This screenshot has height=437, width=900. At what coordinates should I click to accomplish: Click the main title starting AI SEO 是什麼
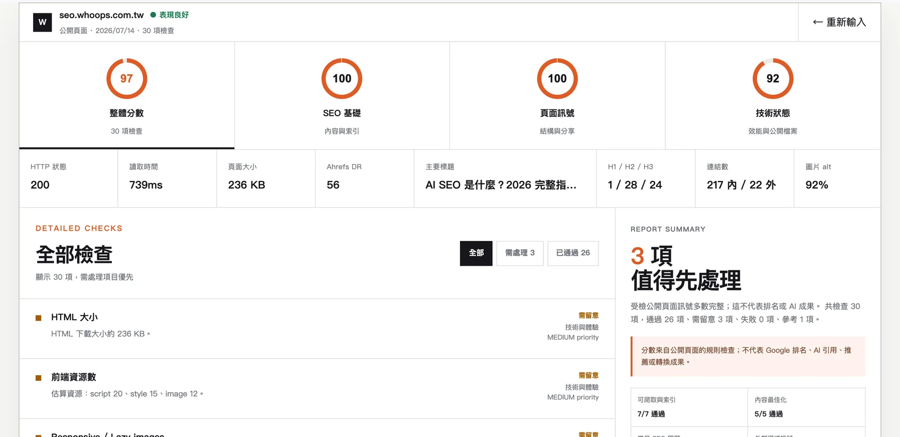coord(501,185)
